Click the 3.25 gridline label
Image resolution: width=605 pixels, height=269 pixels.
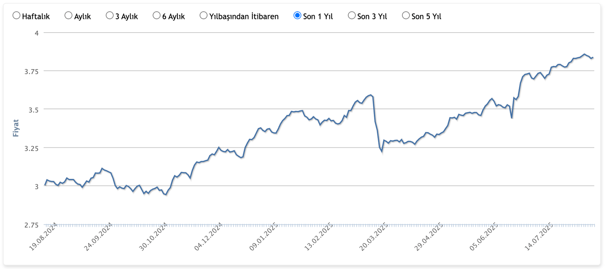[x=31, y=147]
